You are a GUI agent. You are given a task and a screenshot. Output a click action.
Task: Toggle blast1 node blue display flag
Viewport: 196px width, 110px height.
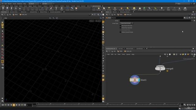point(139,80)
